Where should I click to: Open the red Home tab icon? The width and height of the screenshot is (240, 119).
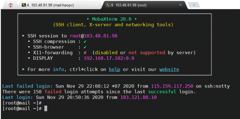[x=11, y=5]
